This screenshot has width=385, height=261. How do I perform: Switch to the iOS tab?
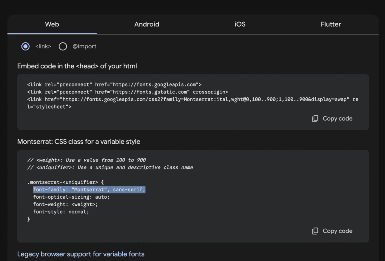pyautogui.click(x=240, y=24)
